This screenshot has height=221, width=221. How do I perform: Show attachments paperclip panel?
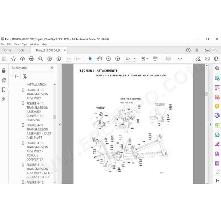tap(4, 99)
